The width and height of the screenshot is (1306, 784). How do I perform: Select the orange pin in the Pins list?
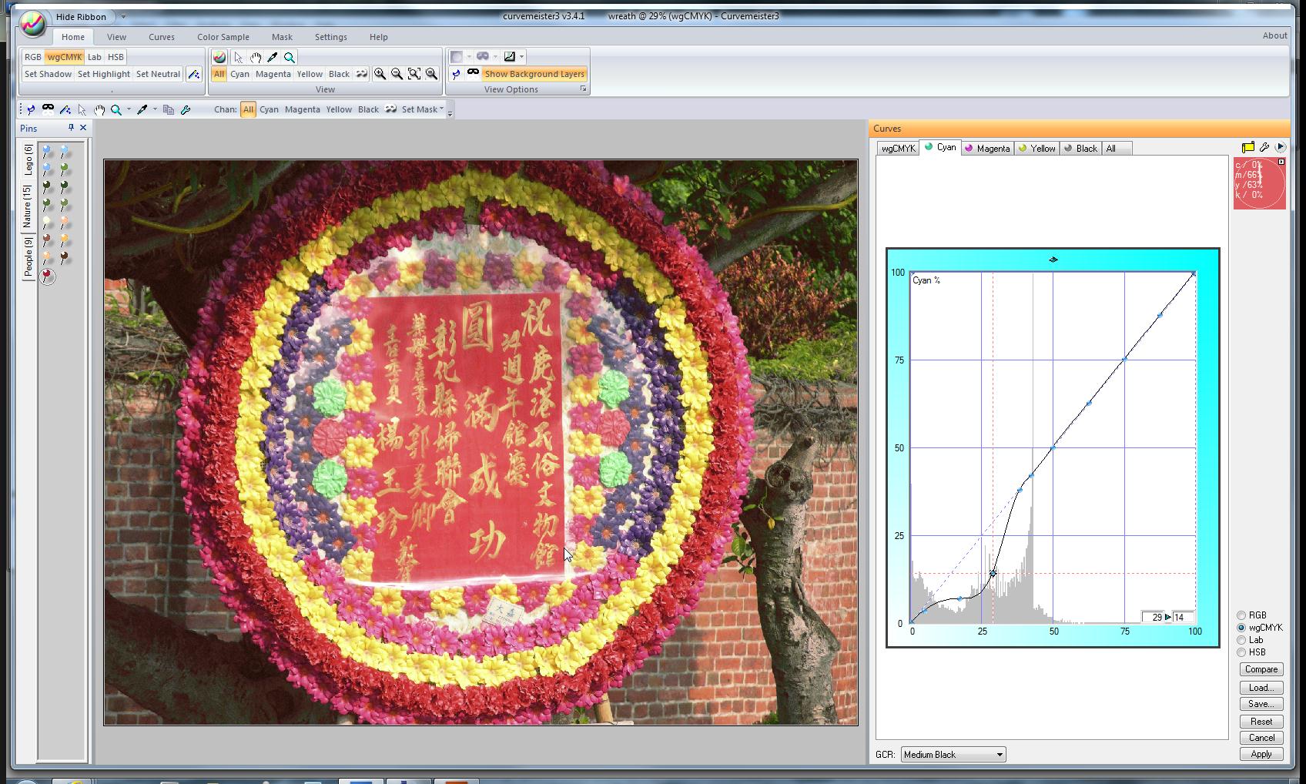coord(65,240)
